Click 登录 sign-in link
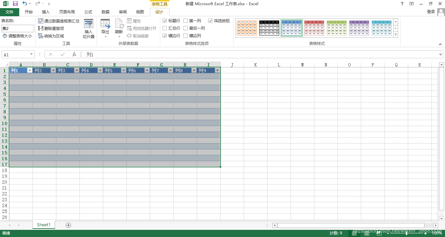 431,12
